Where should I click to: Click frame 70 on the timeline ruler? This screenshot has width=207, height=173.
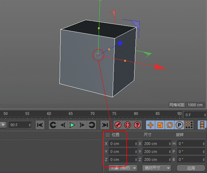(92, 114)
